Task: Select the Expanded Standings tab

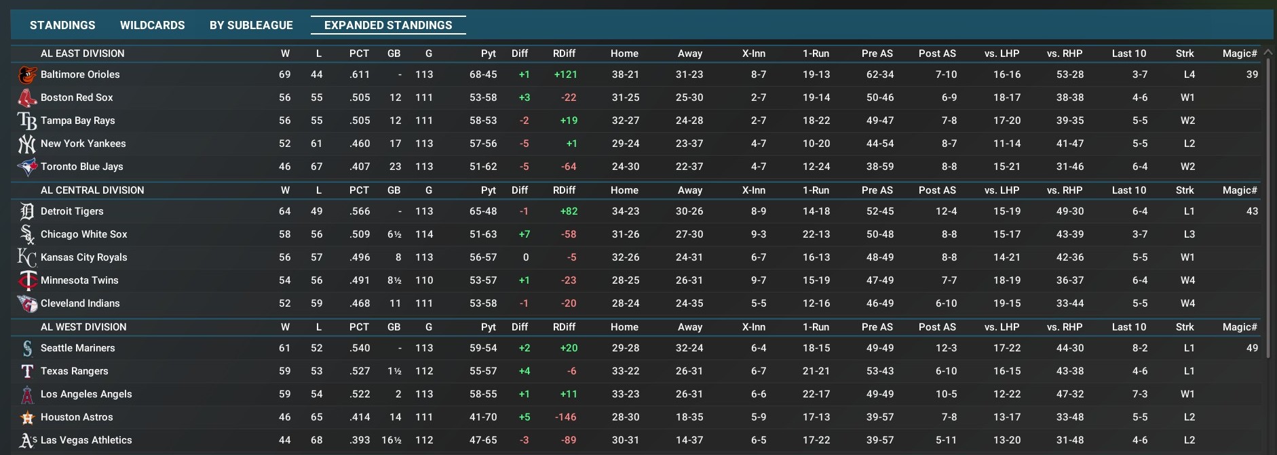Action: coord(388,25)
